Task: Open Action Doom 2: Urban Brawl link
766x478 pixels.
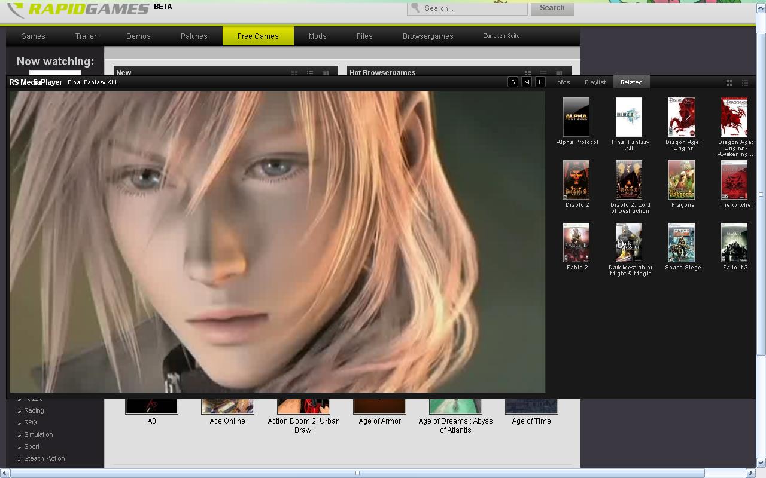Action: [303, 425]
